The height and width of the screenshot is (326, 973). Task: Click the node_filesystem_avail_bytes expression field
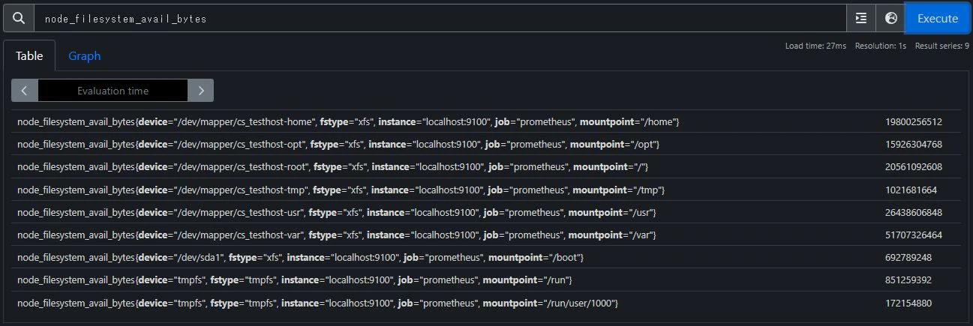click(440, 18)
